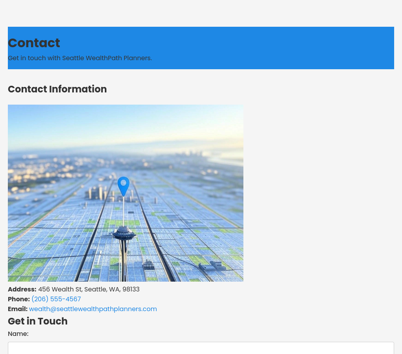Click the blue location pin on the map

click(123, 185)
